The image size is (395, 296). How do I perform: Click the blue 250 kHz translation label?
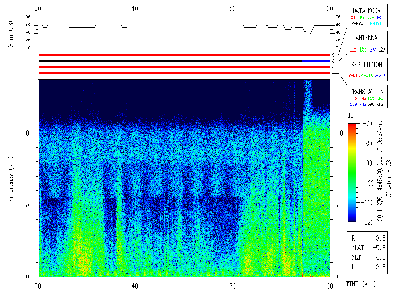coord(358,104)
